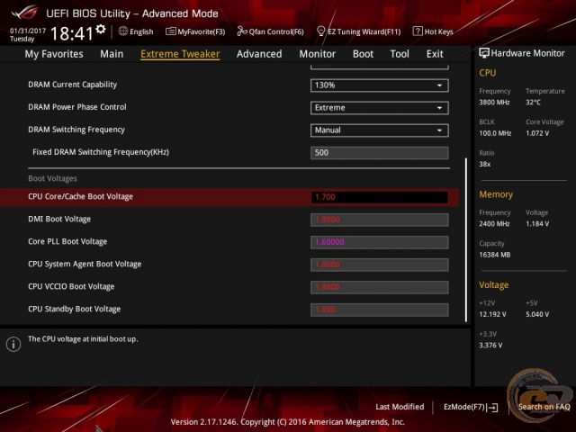Click the Hardware Monitor display icon
Viewport: 576px width, 432px height.
coord(485,53)
